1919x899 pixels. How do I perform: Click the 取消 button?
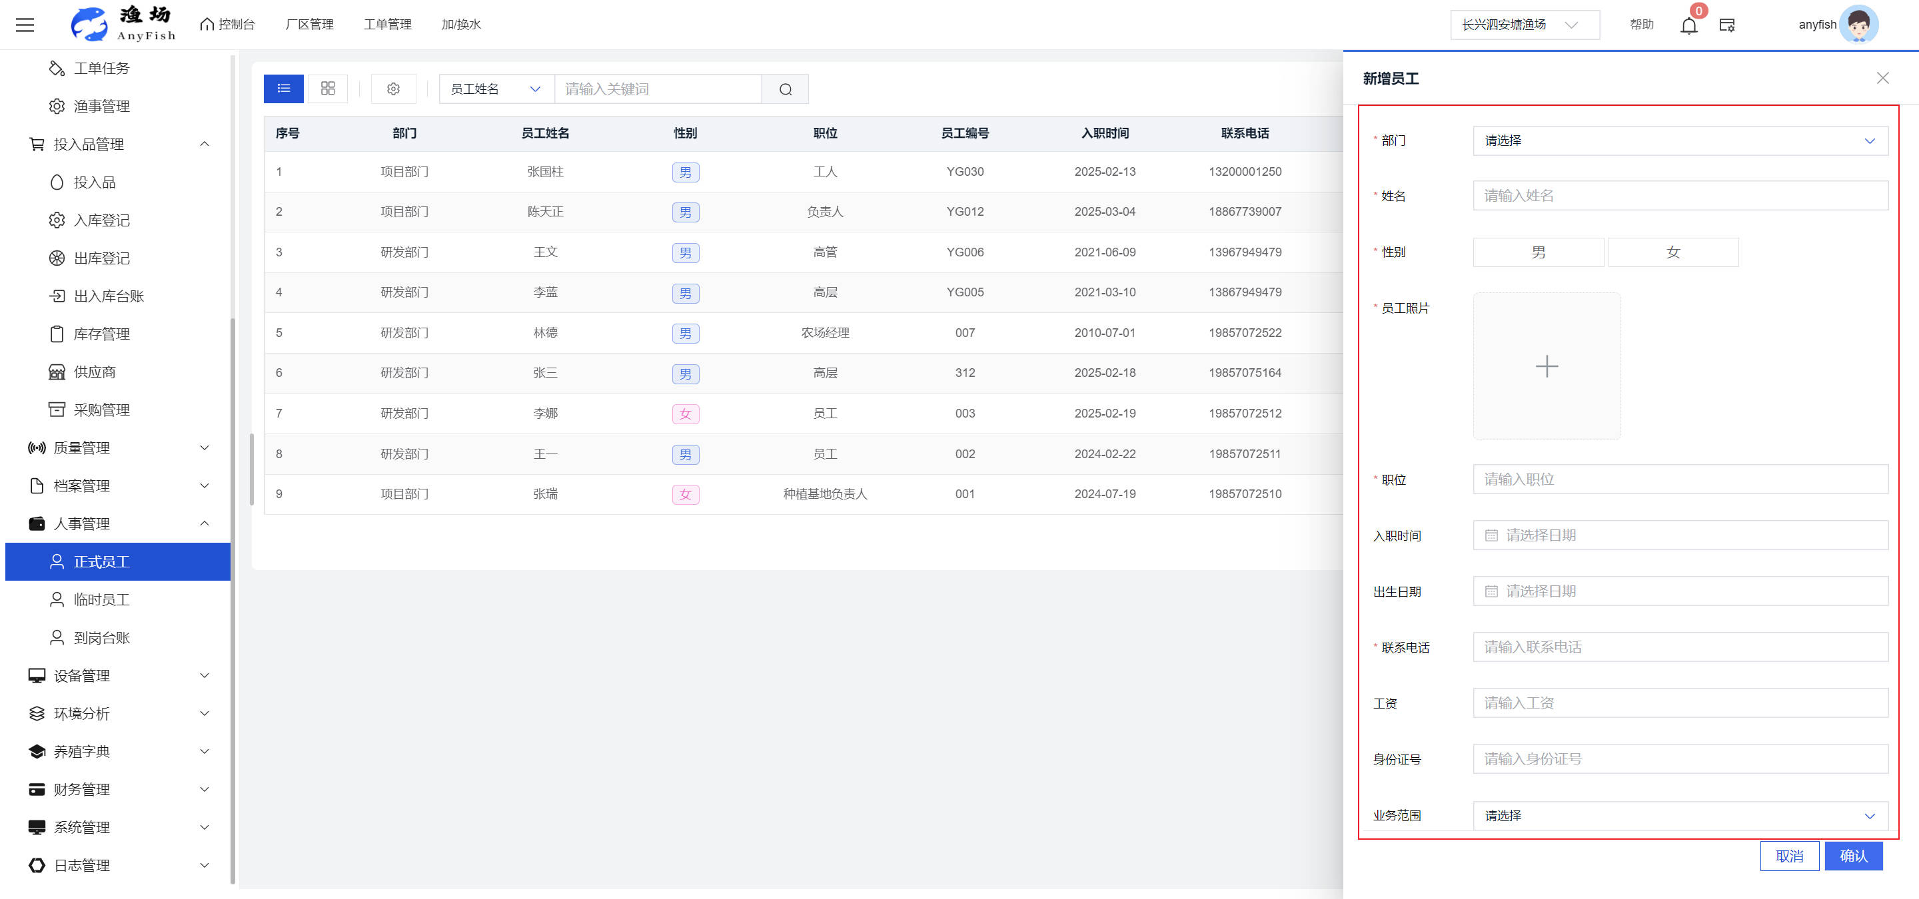point(1788,856)
